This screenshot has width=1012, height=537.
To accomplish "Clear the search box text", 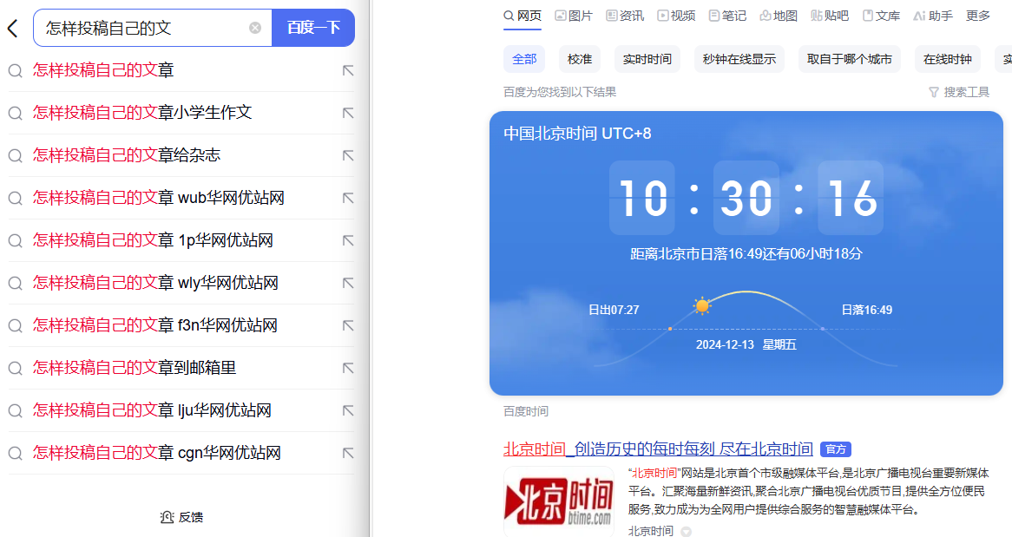I will coord(255,28).
